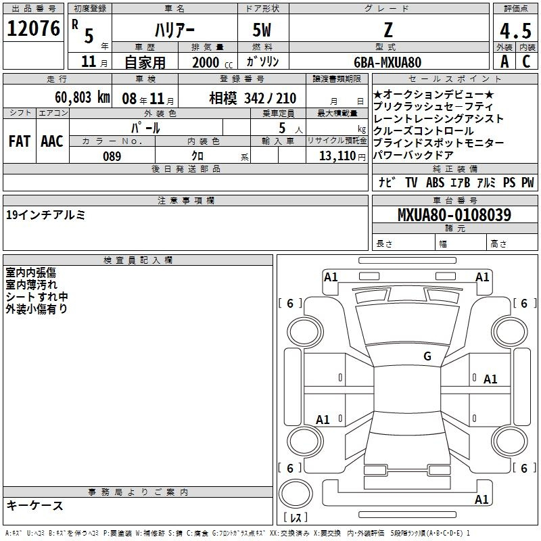Click the ブラインドスポットモニター sales point line
Screen dimensions: 541x541
point(438,143)
